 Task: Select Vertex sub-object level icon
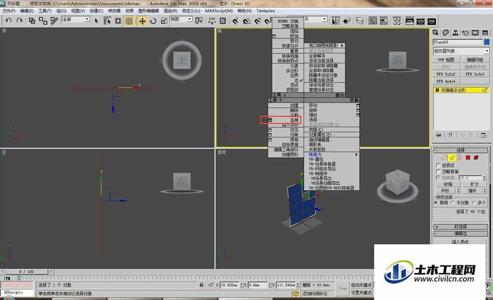click(x=444, y=158)
